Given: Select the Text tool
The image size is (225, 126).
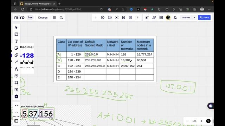Looking at the screenshot, I should tap(16, 41).
